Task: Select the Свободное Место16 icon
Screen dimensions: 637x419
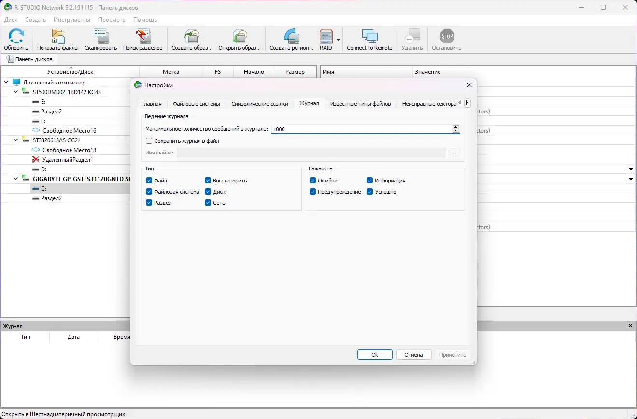Action: (35, 130)
